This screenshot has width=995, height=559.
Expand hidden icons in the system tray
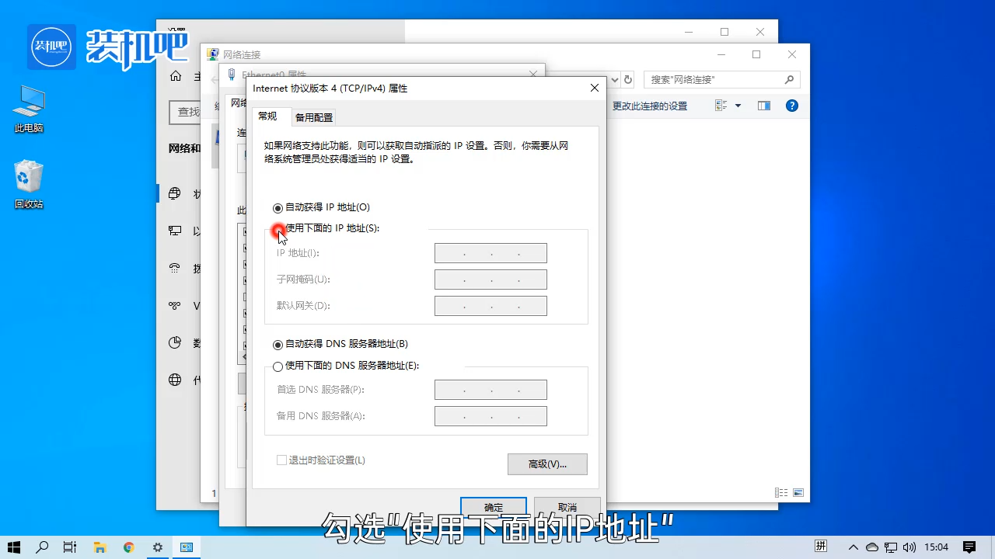click(x=853, y=547)
